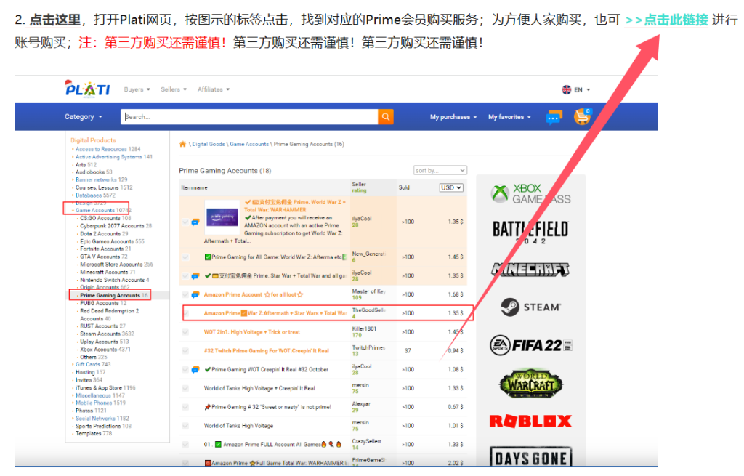This screenshot has width=744, height=476.
Task: Tick checkbox for Amazon Prime Account row
Action: 185,295
